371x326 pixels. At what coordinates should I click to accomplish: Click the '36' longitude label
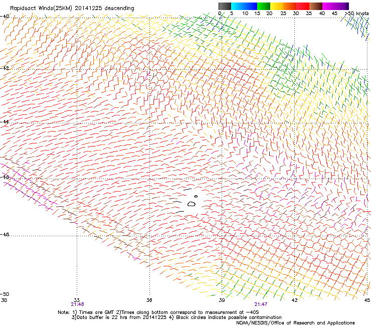[149, 300]
